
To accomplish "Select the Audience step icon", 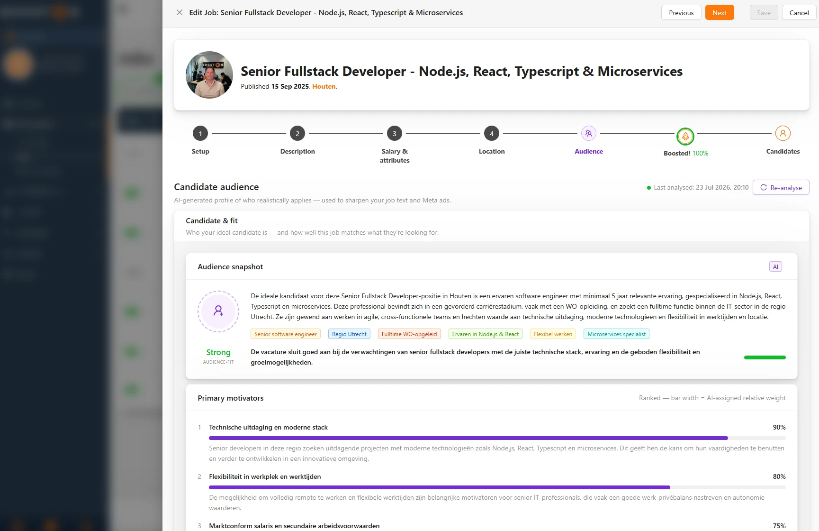I will tap(589, 134).
